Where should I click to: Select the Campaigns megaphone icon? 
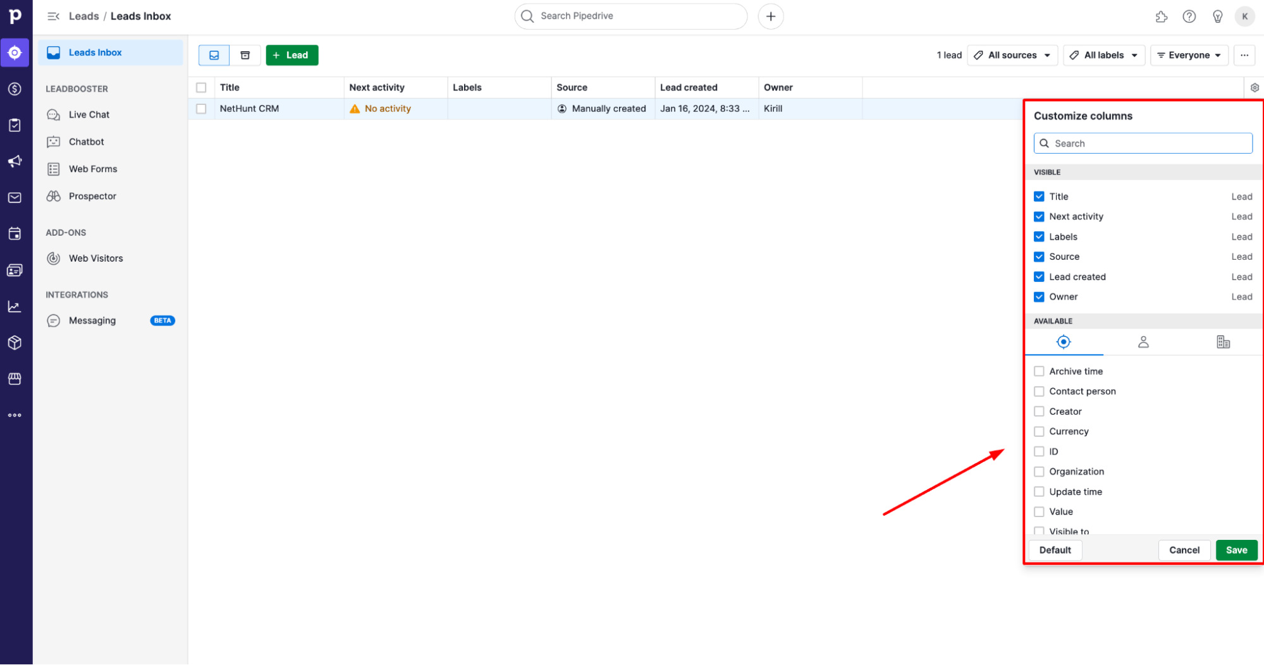click(x=14, y=161)
